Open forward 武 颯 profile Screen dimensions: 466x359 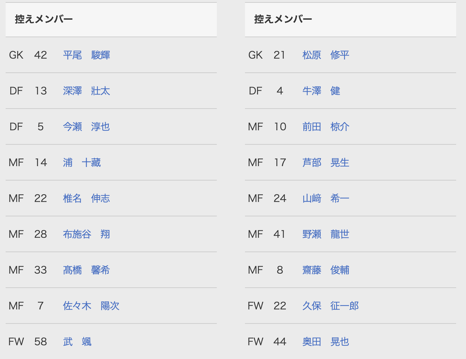(x=77, y=342)
